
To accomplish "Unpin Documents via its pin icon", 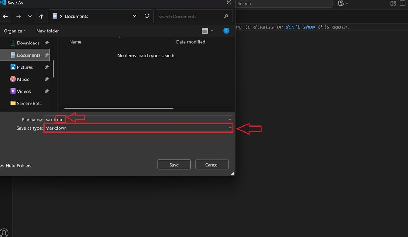I will (x=46, y=55).
